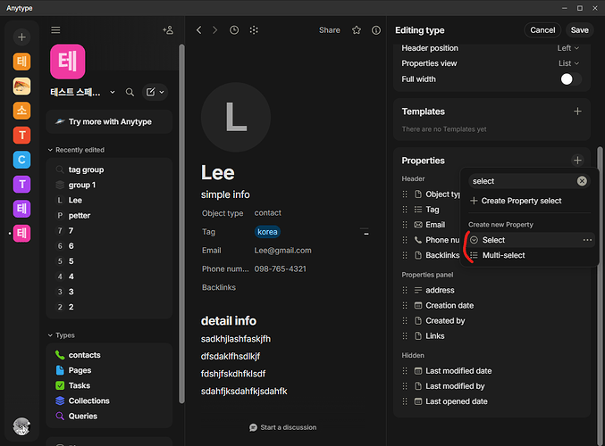Click the create new object pencil icon
The width and height of the screenshot is (605, 446).
point(150,92)
